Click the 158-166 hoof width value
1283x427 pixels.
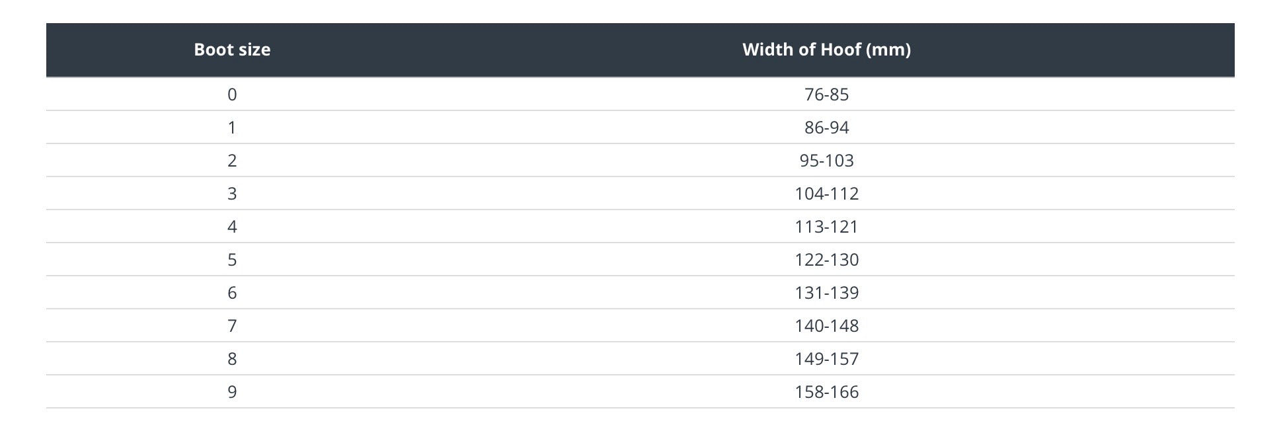(826, 392)
